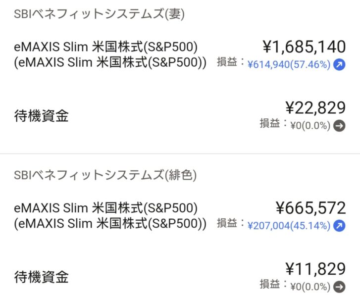Open the SBIベネフィットシステムズ(緋色) account header
Viewport: 360px width, 297px height.
(x=105, y=175)
